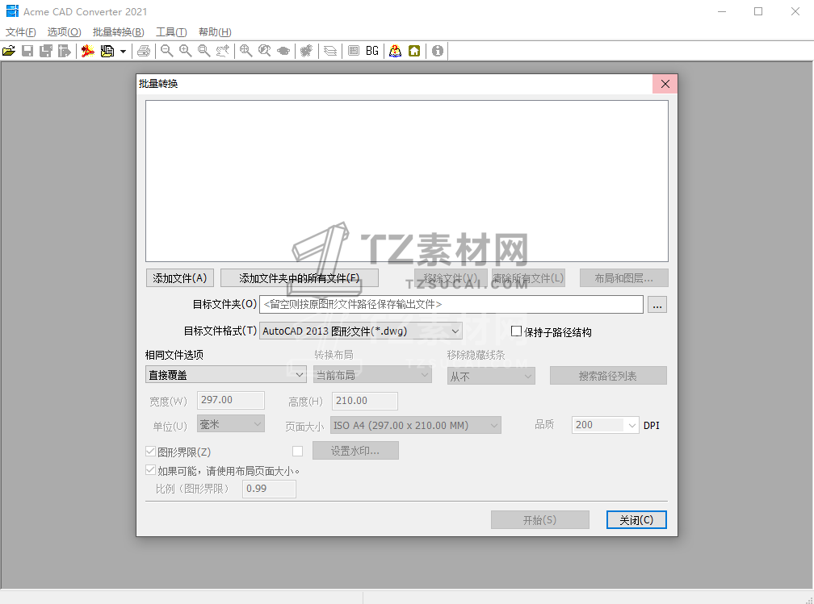This screenshot has height=604, width=814.
Task: Select the Pan hand tool icon
Action: tap(223, 51)
